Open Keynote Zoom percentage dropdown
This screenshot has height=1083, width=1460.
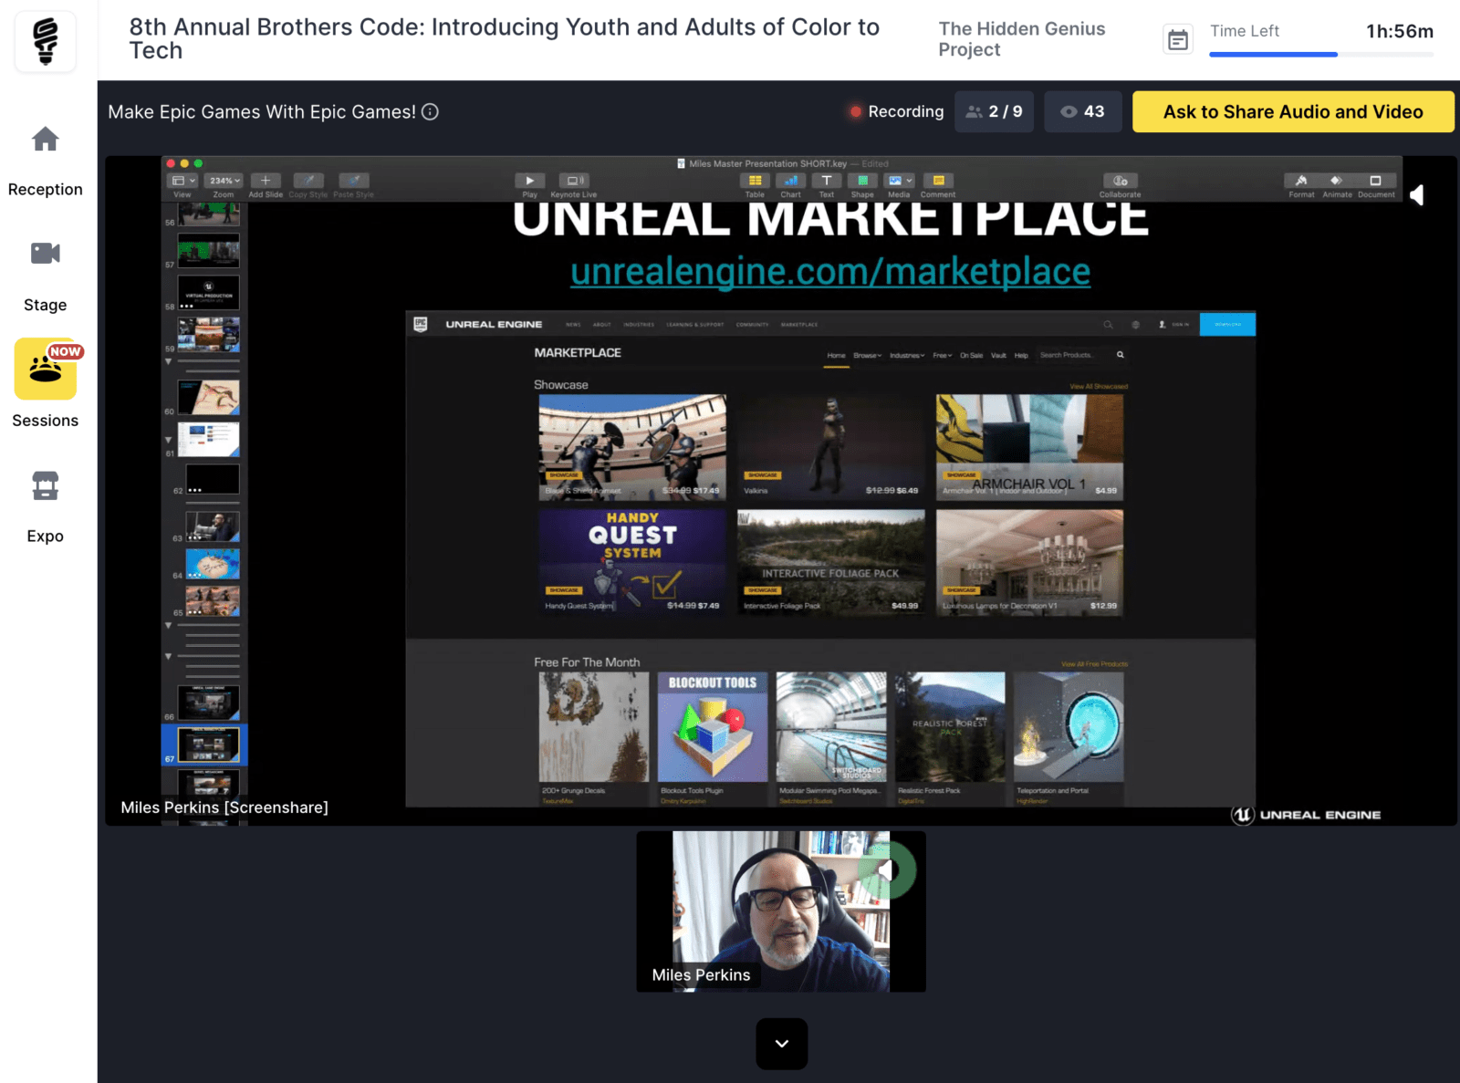pos(224,181)
